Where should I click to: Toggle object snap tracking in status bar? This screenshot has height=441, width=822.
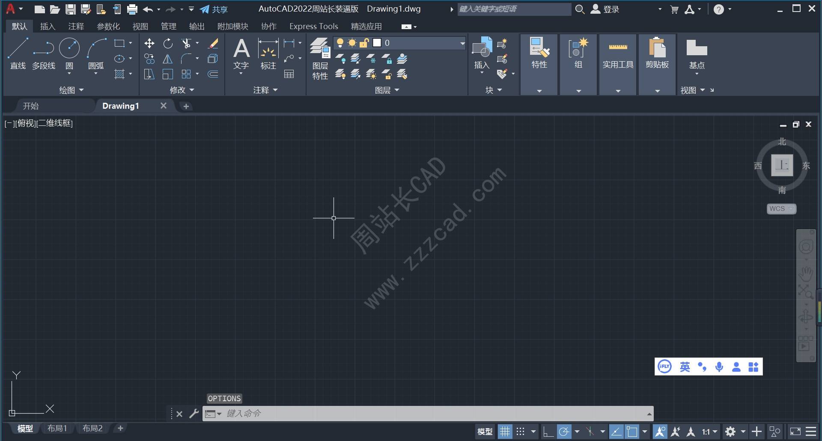[616, 432]
